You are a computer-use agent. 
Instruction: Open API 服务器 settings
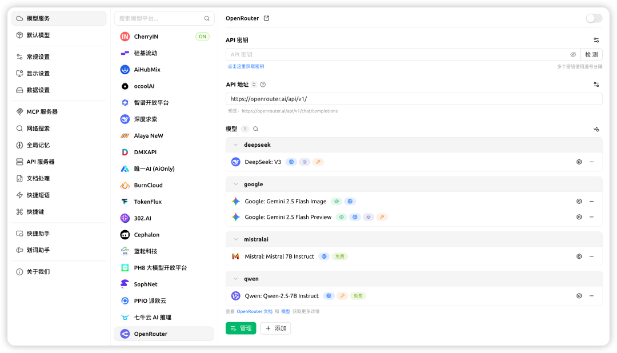click(x=59, y=162)
